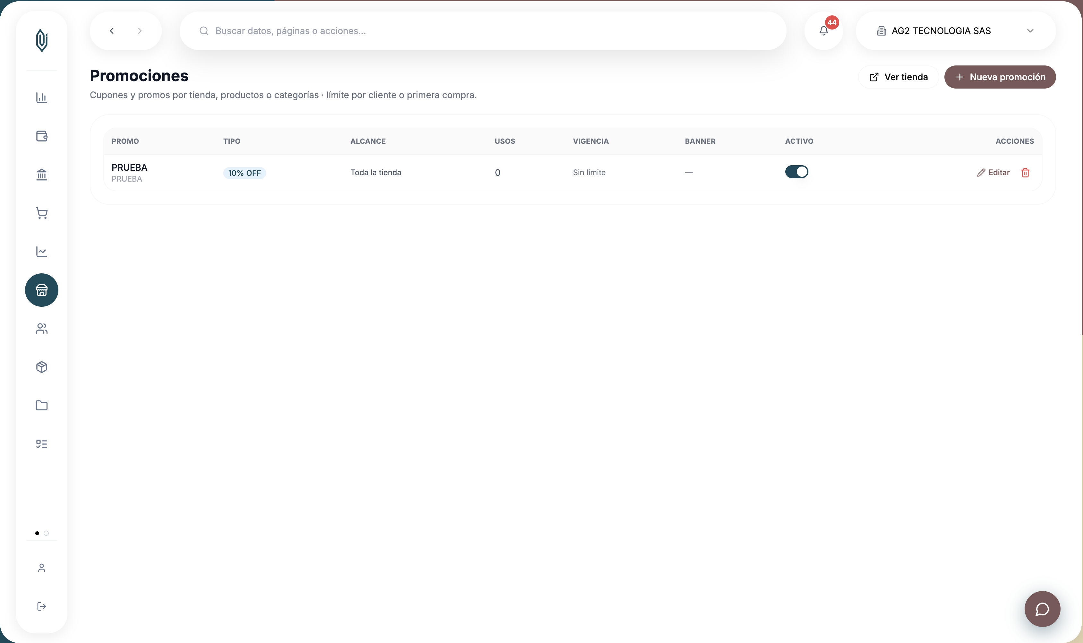The width and height of the screenshot is (1083, 643).
Task: Open the folder icon in sidebar
Action: (x=42, y=406)
